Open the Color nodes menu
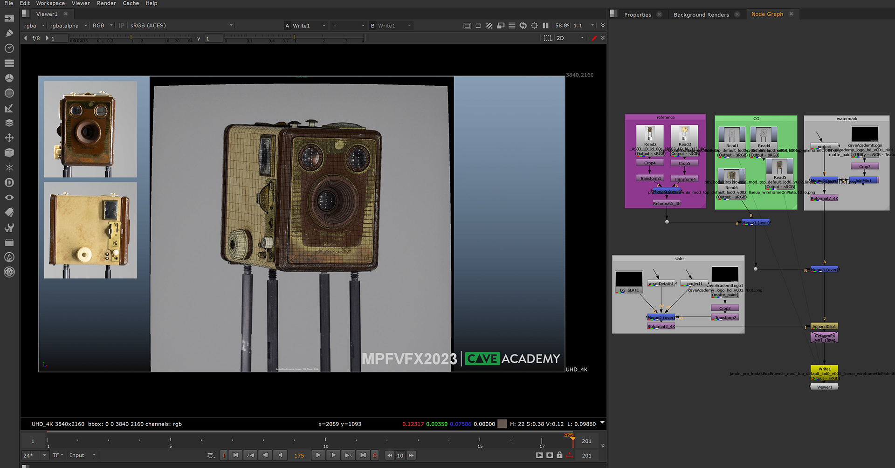This screenshot has width=895, height=468. click(x=9, y=78)
